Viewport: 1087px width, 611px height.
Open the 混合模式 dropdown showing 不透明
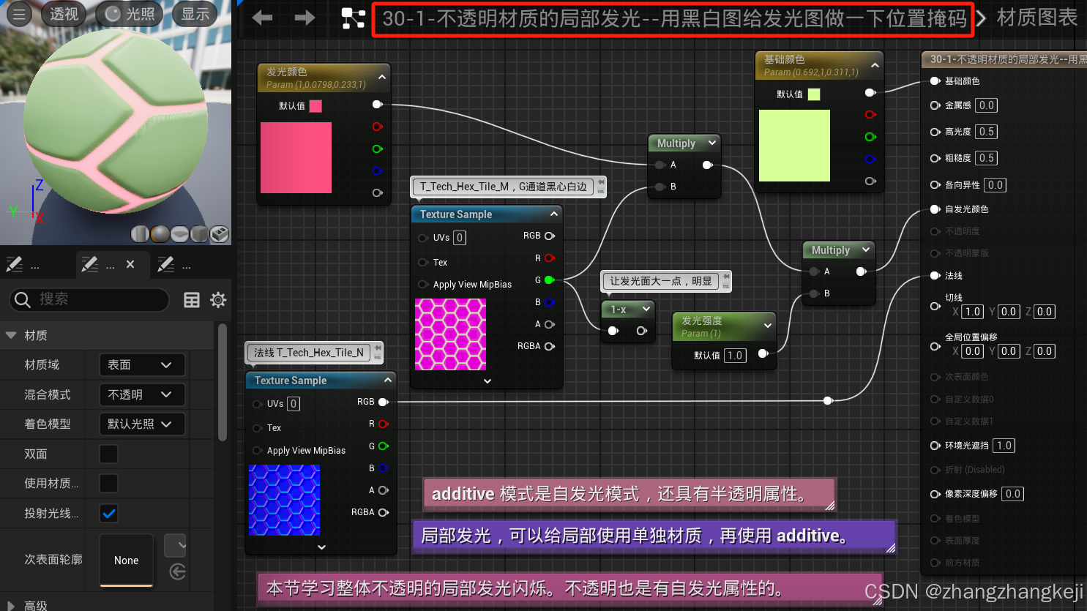142,394
